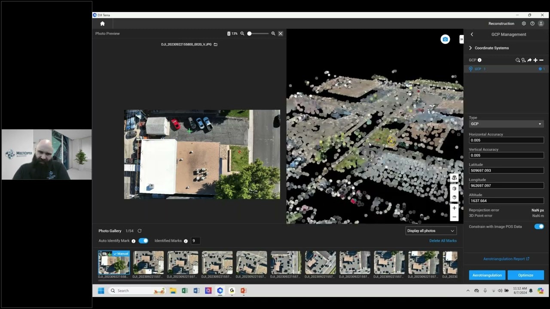This screenshot has height=309, width=550.
Task: Zoom in the 3D point cloud view
Action: [x=454, y=208]
